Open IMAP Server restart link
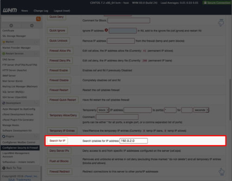This screenshot has height=181, width=232. click(x=9, y=76)
